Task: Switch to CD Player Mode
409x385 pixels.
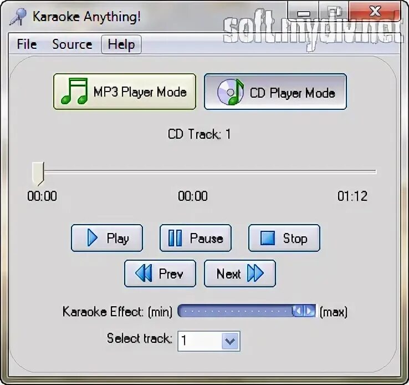Action: pyautogui.click(x=275, y=92)
